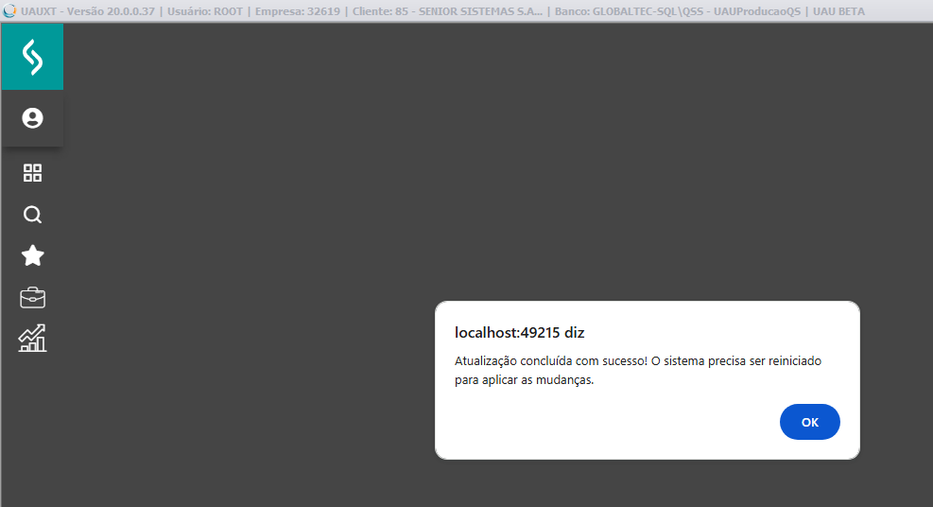Image resolution: width=933 pixels, height=507 pixels.
Task: Select the search magnifier icon
Action: (x=32, y=215)
